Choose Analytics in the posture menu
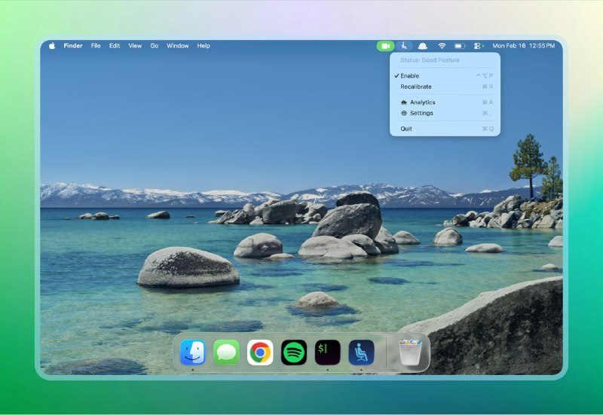The height and width of the screenshot is (415, 603). [x=422, y=102]
